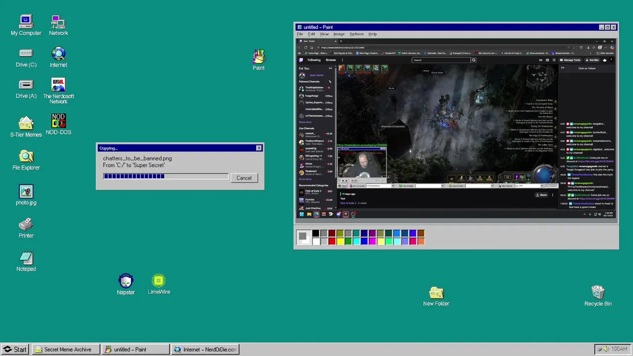Pick the cyan color swatch
633x356 pixels.
(x=356, y=241)
